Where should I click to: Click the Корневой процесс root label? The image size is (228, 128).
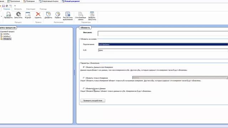pos(7,32)
